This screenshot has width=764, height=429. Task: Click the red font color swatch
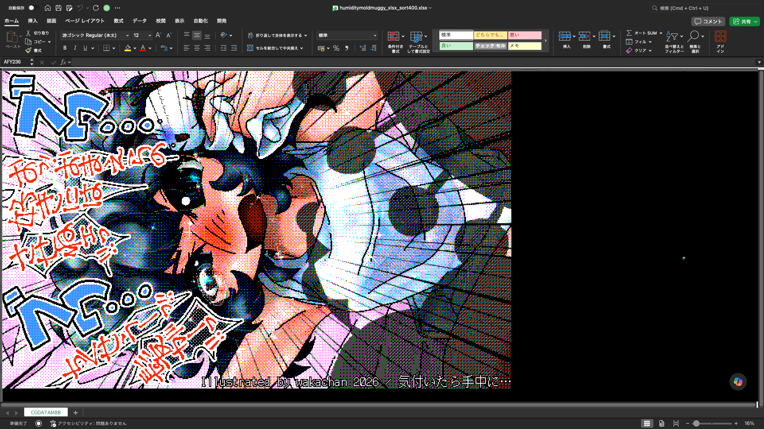tap(143, 48)
